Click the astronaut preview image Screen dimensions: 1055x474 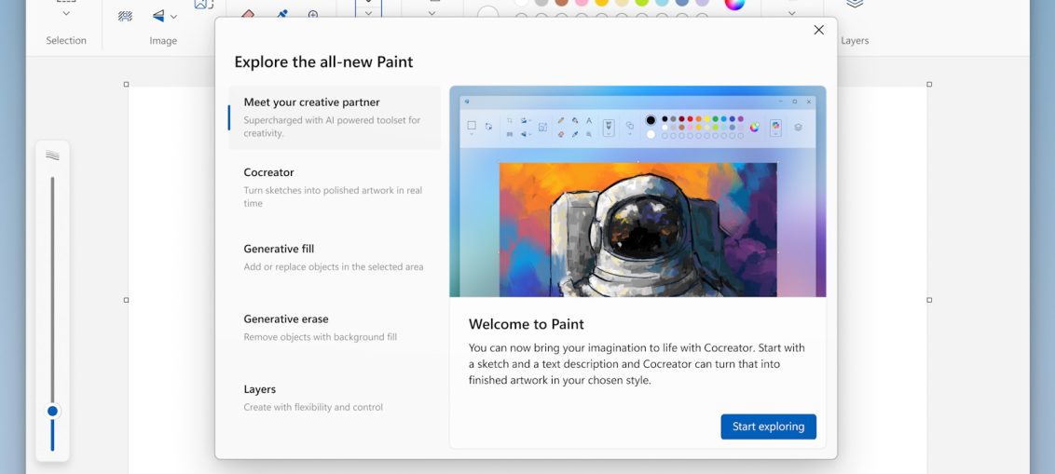(637, 229)
